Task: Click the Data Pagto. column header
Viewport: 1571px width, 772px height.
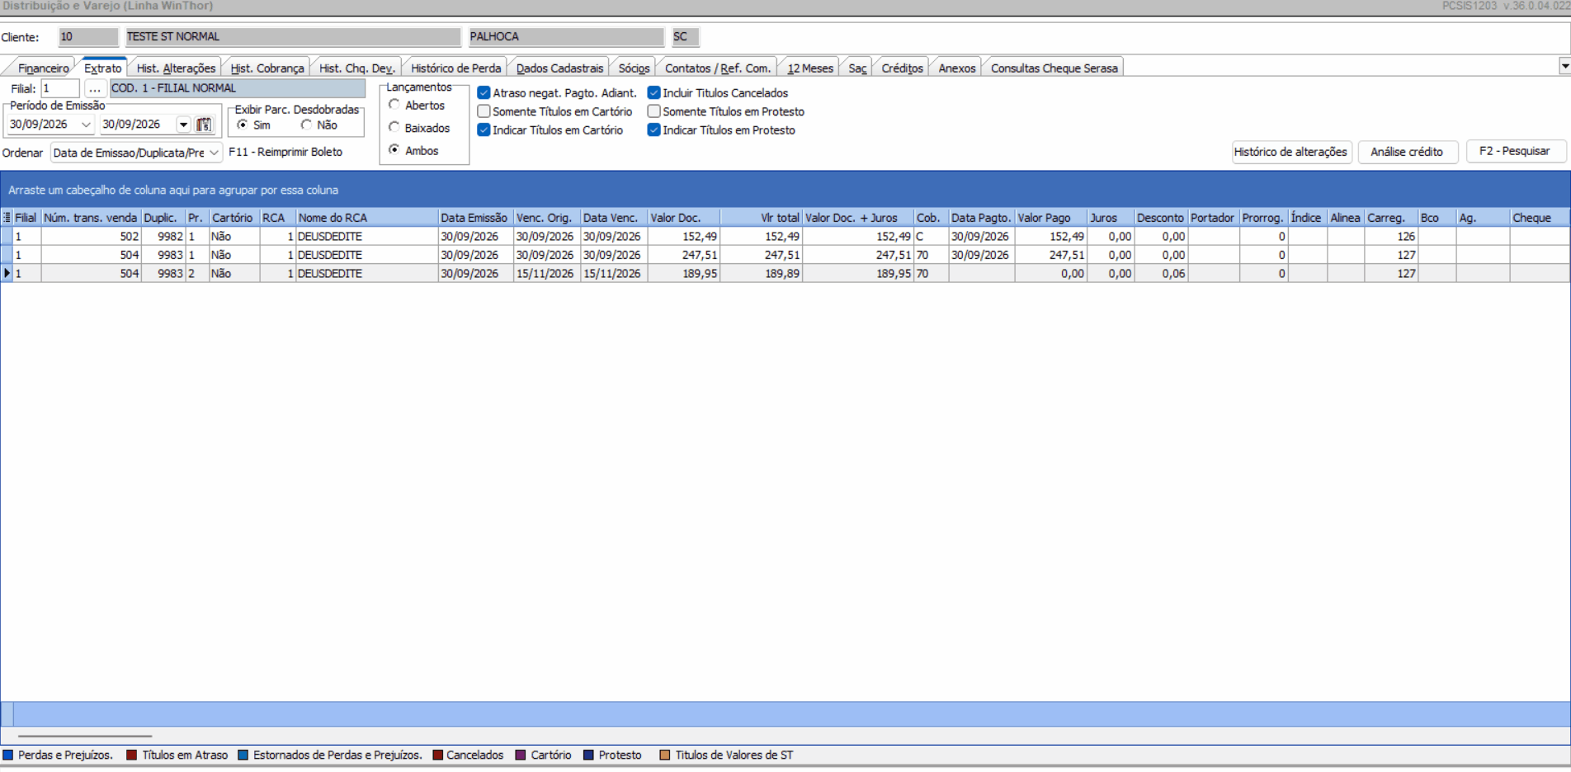Action: [981, 218]
